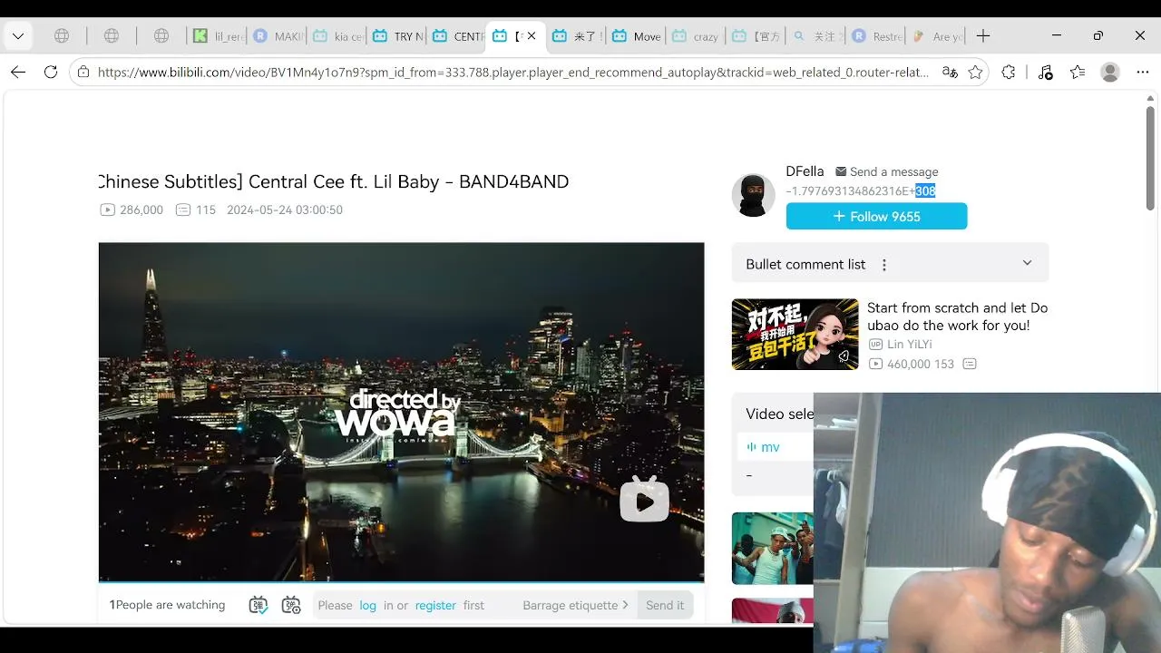The width and height of the screenshot is (1161, 653).
Task: Open the browser profile avatar
Action: click(x=1110, y=73)
